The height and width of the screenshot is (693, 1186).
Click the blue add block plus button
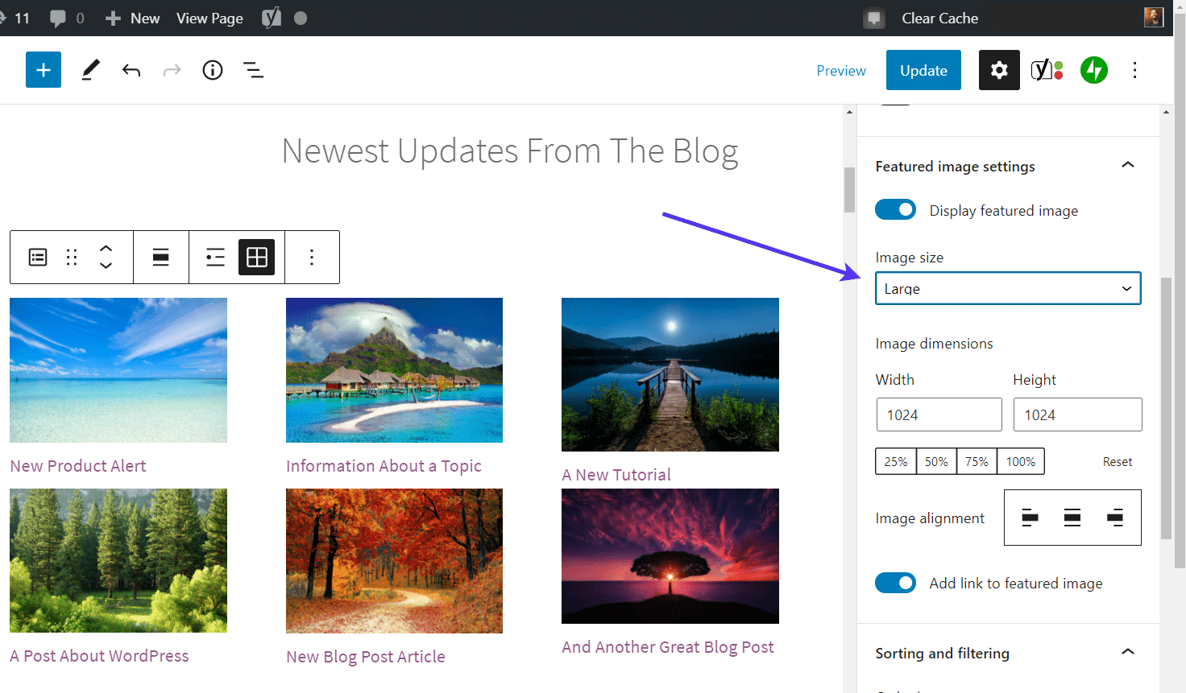coord(44,70)
